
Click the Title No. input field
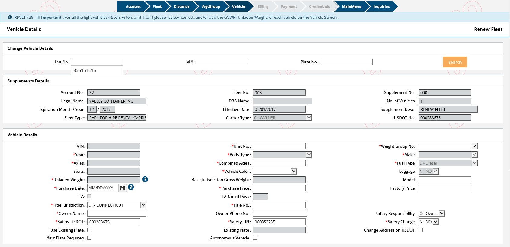(x=279, y=205)
